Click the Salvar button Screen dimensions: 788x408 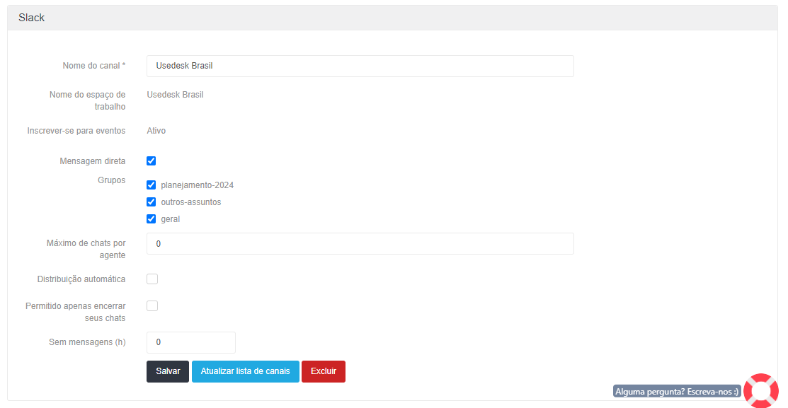click(168, 371)
